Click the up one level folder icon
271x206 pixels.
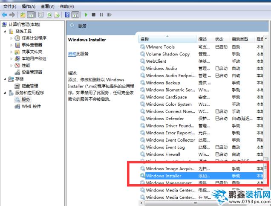click(x=23, y=15)
